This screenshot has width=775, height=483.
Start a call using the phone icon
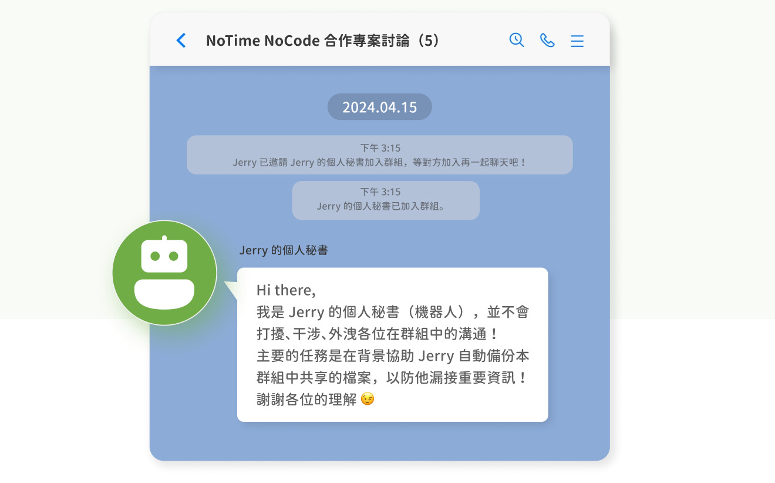point(547,40)
